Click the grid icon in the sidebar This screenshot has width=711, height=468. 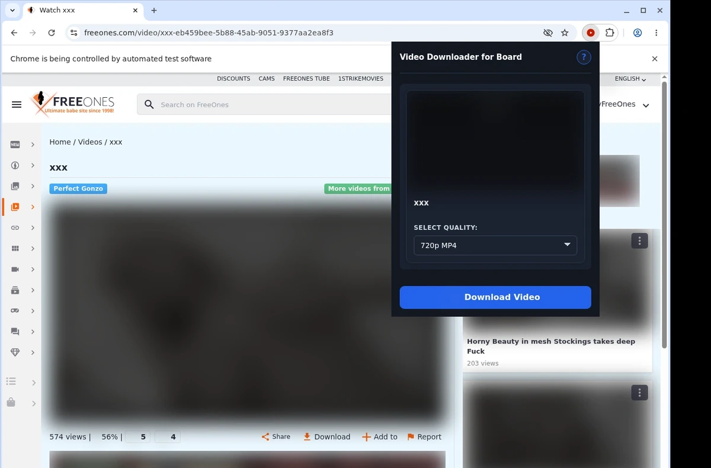tap(15, 248)
